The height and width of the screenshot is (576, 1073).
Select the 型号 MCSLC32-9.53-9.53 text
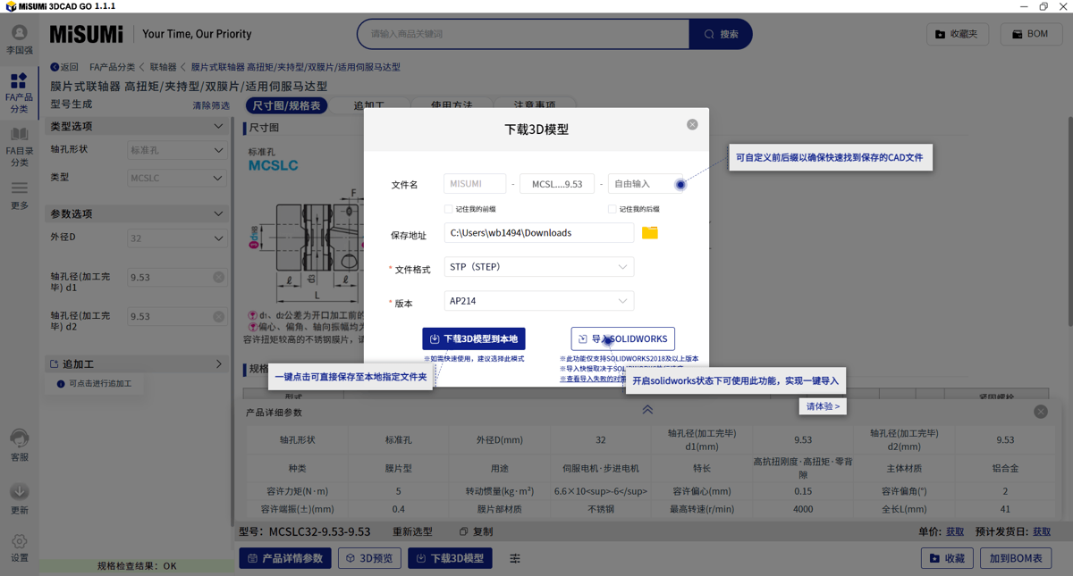tap(304, 531)
